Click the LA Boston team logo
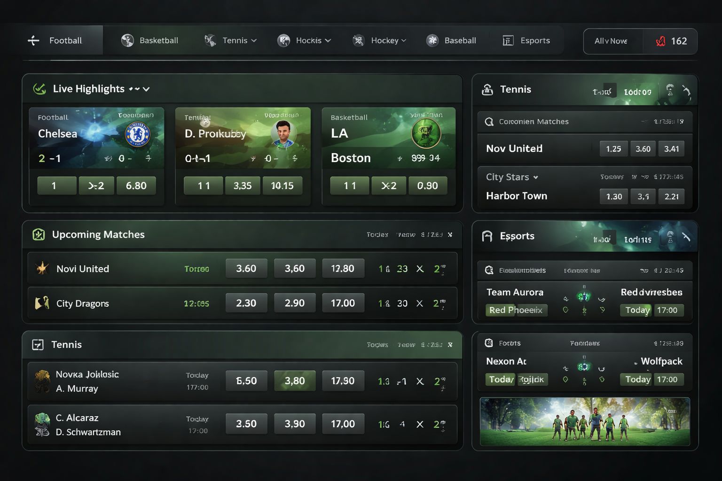The image size is (722, 481). [x=426, y=133]
